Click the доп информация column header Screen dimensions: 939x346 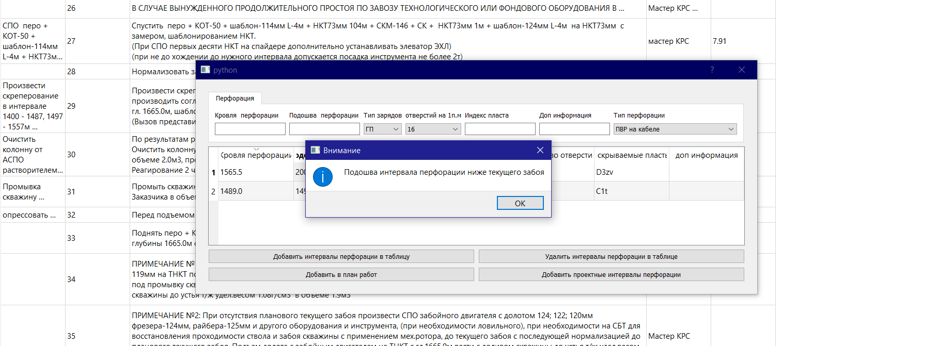[x=707, y=155]
